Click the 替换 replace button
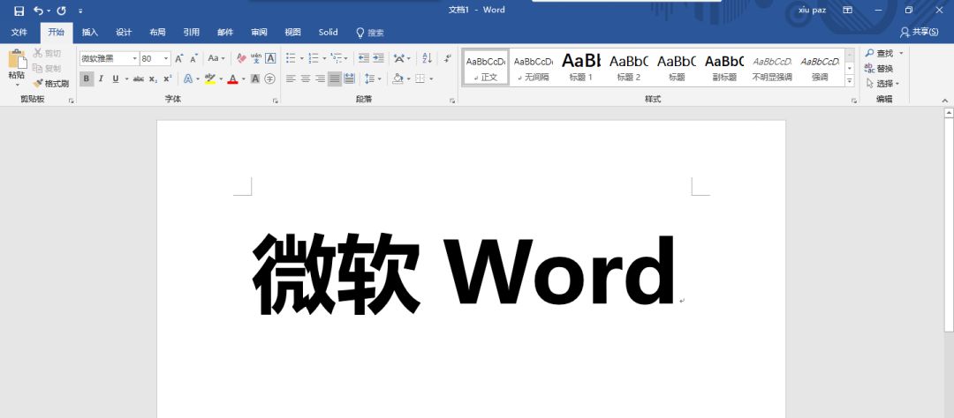Image resolution: width=954 pixels, height=418 pixels. [879, 68]
